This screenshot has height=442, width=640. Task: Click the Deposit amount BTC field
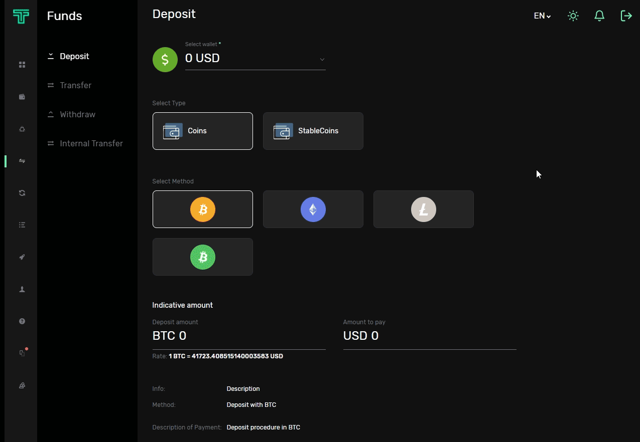coord(238,336)
